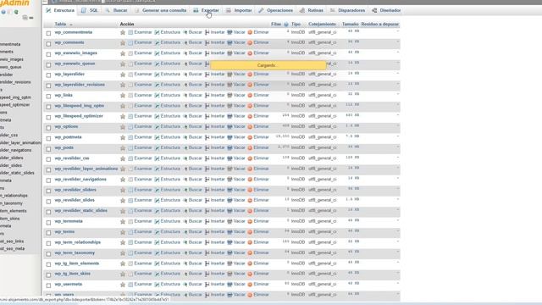The height and width of the screenshot is (305, 542).
Task: Click Examinar icon in wp_term_taxonomy row
Action: (130, 253)
